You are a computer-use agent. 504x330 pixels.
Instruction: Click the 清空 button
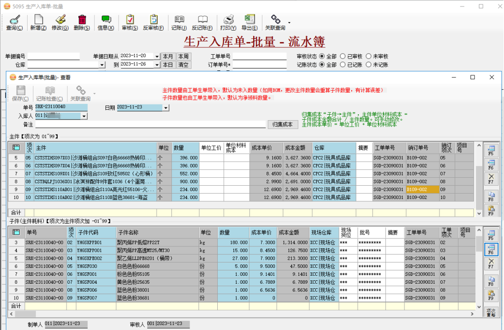click(x=184, y=65)
